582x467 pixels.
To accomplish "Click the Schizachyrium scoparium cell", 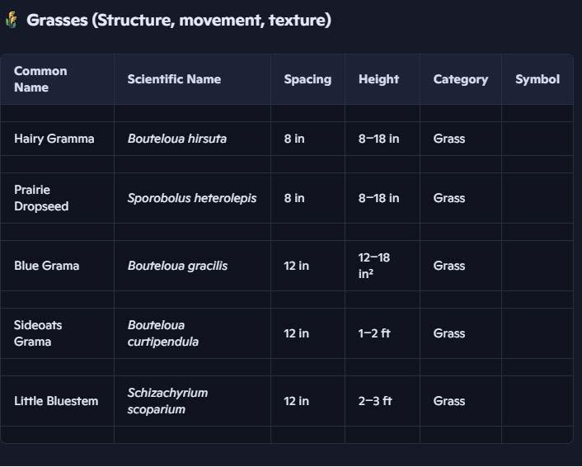I will point(167,401).
